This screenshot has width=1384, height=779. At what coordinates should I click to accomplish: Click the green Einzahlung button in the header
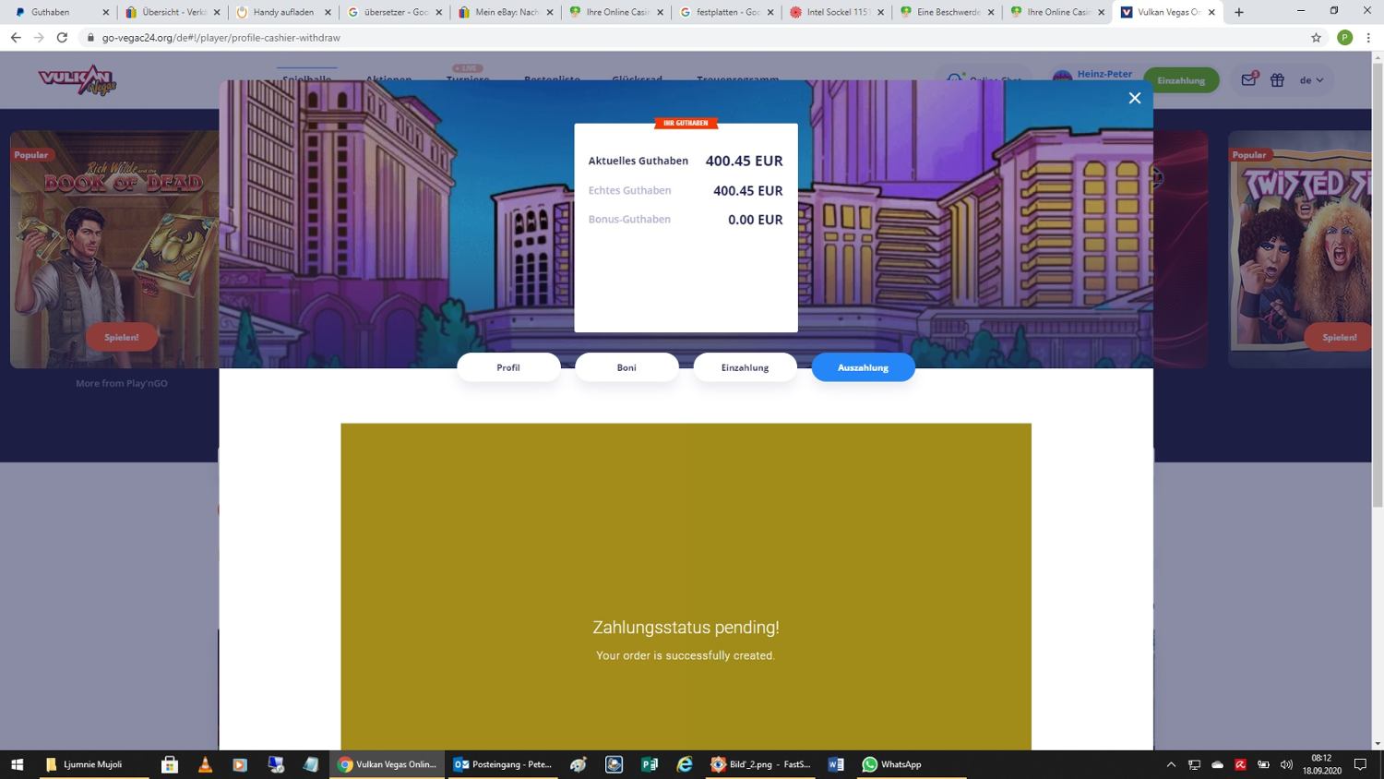[x=1181, y=80]
